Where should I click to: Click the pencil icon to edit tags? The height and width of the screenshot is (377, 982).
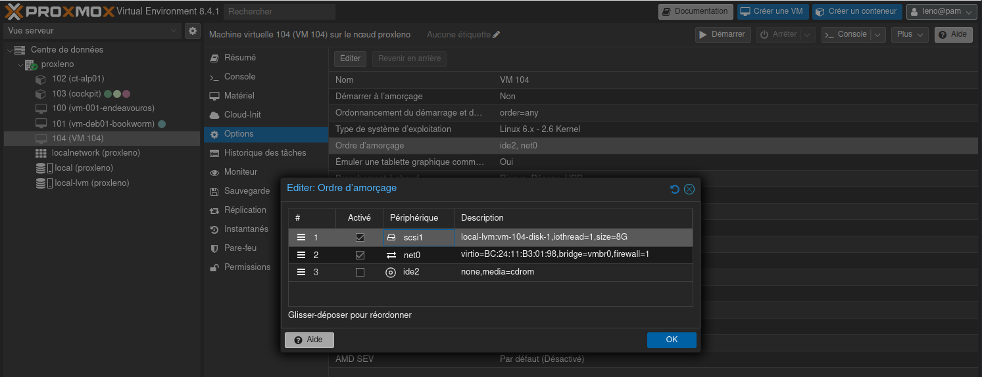coord(497,35)
